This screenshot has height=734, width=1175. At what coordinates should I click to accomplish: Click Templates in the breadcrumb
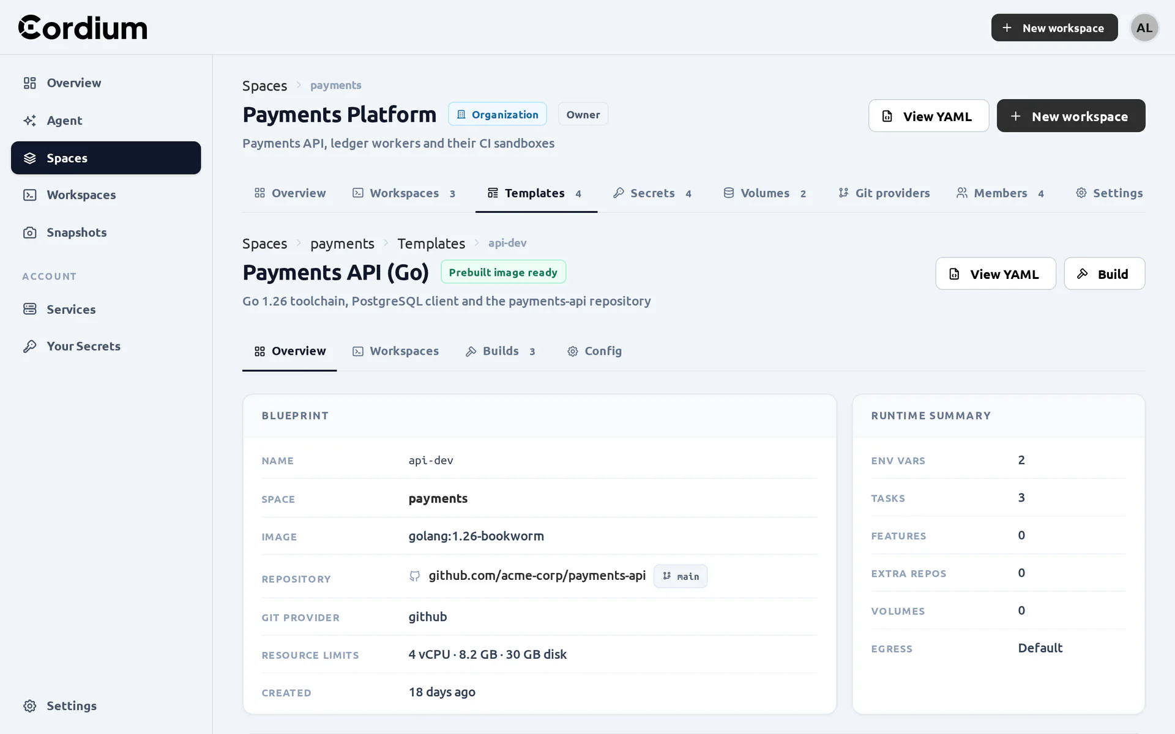[x=431, y=243]
